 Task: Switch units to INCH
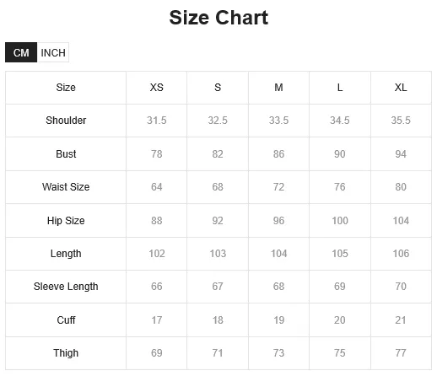(53, 52)
